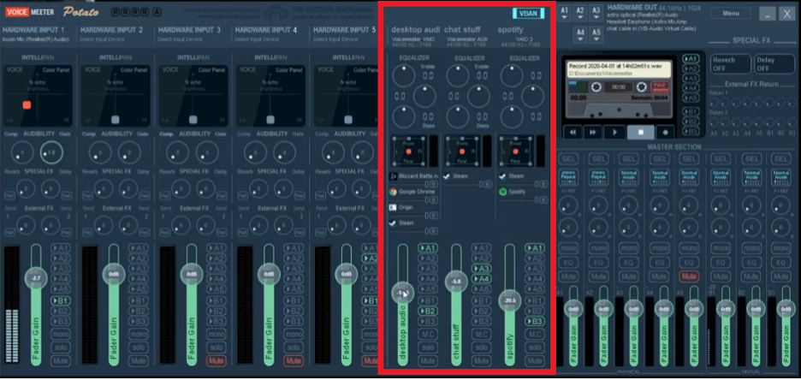Toggle Delay OFF in Special FX

(x=774, y=64)
